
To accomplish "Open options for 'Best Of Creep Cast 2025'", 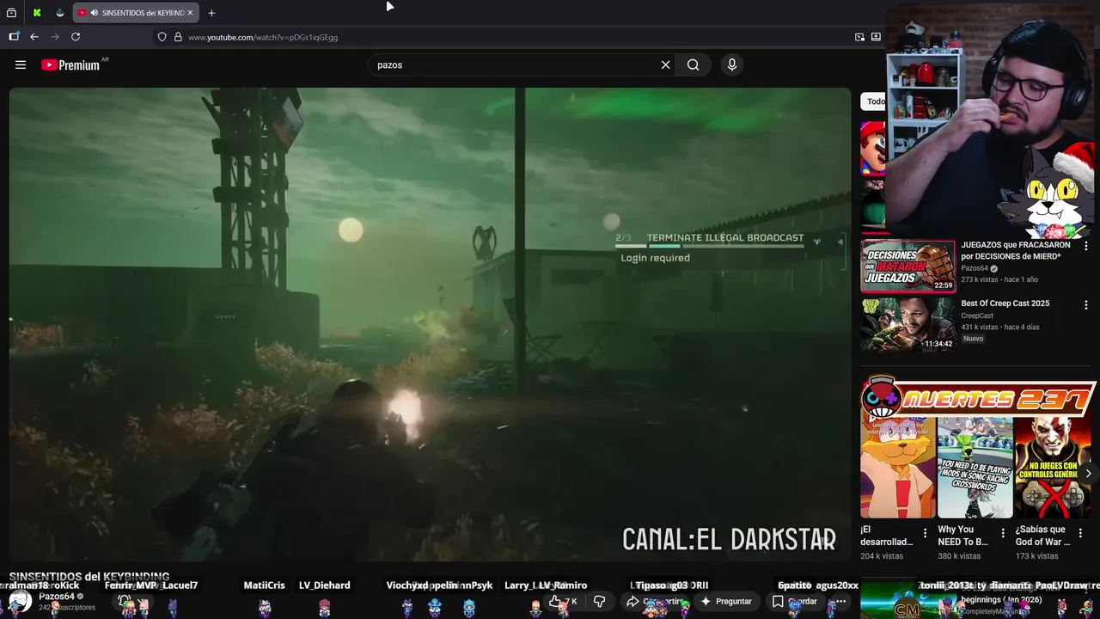I will (x=1086, y=305).
